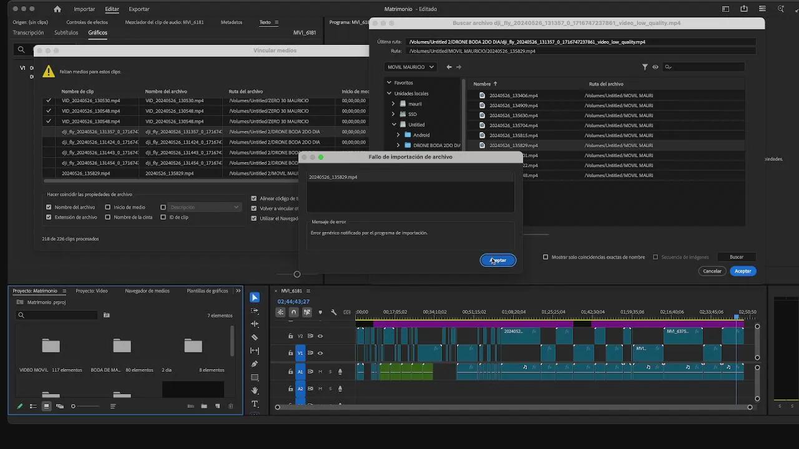Viewport: 799px width, 449px height.
Task: Select the Pen tool
Action: (x=255, y=364)
